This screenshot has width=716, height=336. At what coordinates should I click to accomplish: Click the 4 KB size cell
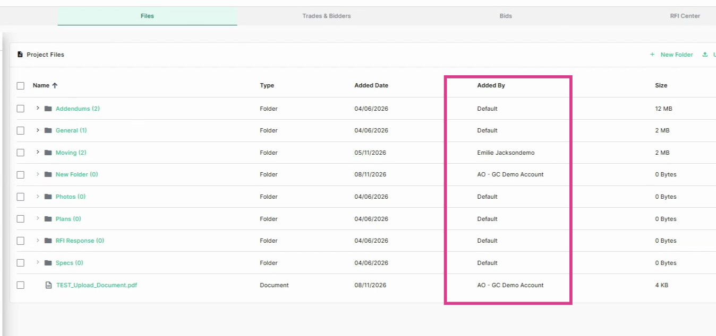pyautogui.click(x=661, y=285)
